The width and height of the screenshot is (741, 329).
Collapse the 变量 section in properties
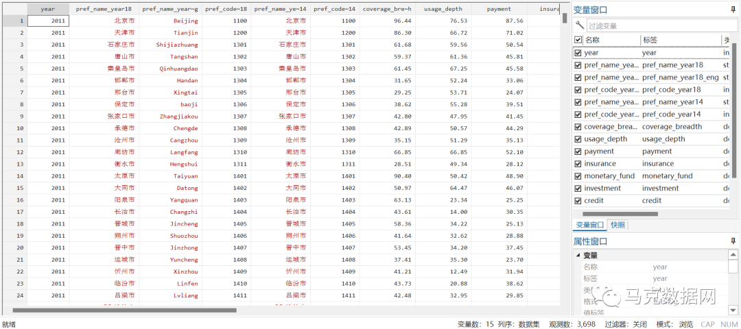[578, 256]
